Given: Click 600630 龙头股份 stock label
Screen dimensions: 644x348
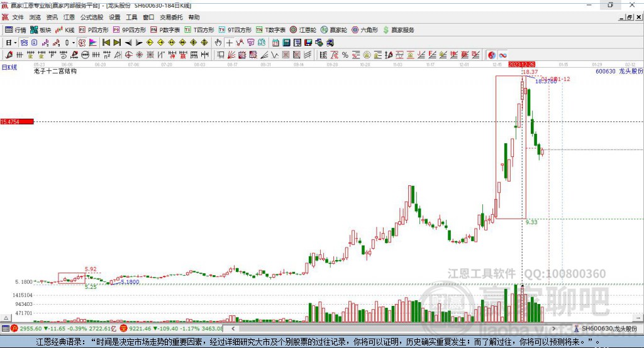Looking at the screenshot, I should click(x=619, y=71).
